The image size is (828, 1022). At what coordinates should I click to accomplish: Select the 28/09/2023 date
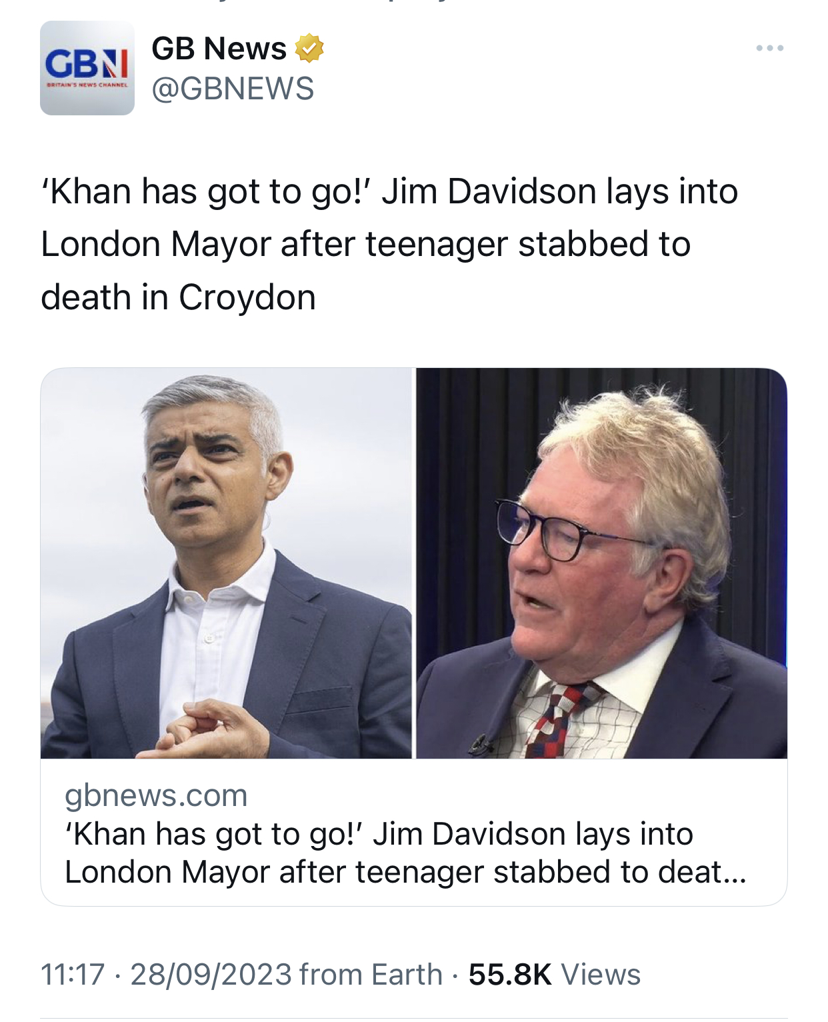click(x=211, y=974)
